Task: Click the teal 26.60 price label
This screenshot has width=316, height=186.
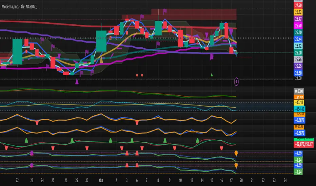Action: point(298,32)
